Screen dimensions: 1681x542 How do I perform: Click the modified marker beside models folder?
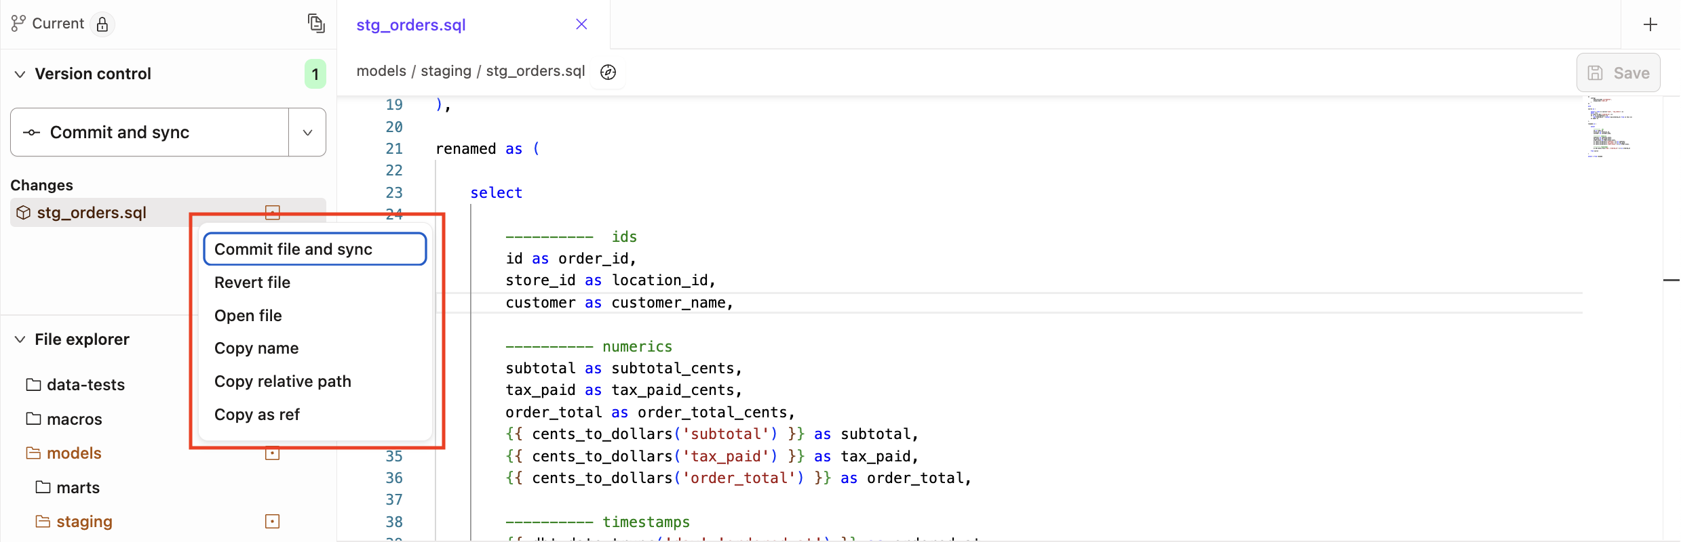273,454
